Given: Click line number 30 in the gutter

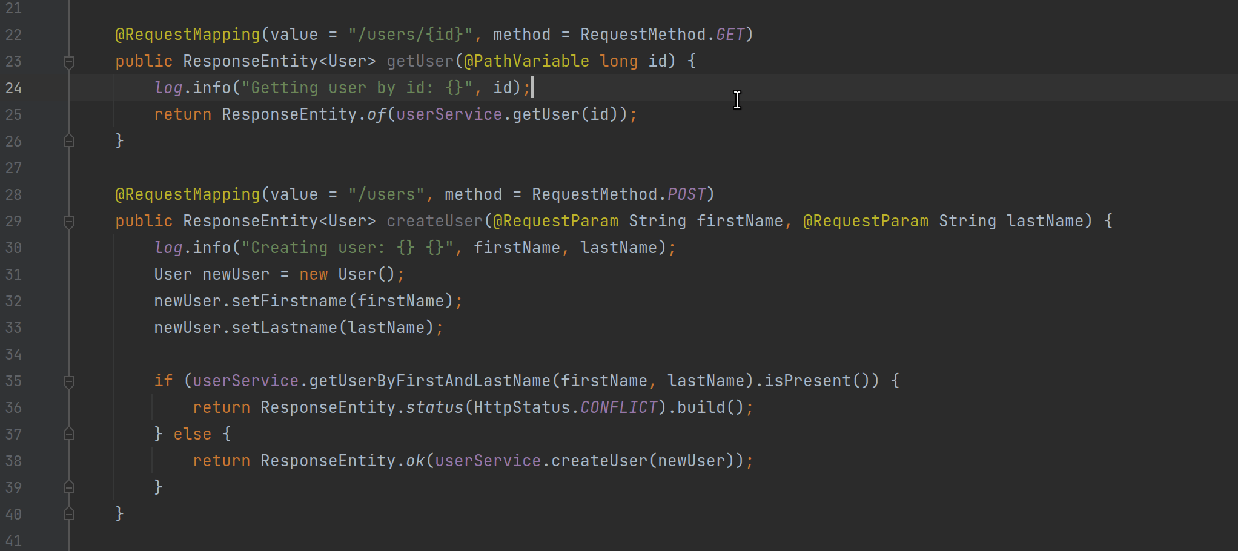Looking at the screenshot, I should (14, 248).
